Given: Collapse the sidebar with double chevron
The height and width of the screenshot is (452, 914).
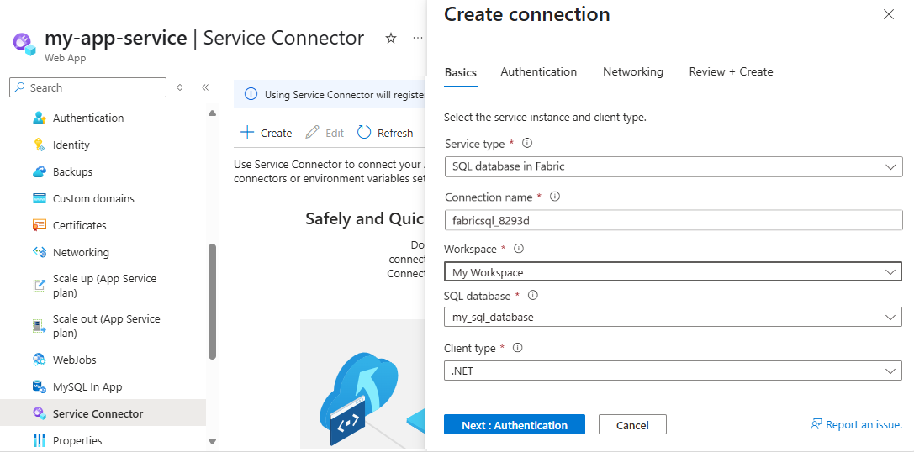Looking at the screenshot, I should [x=205, y=87].
